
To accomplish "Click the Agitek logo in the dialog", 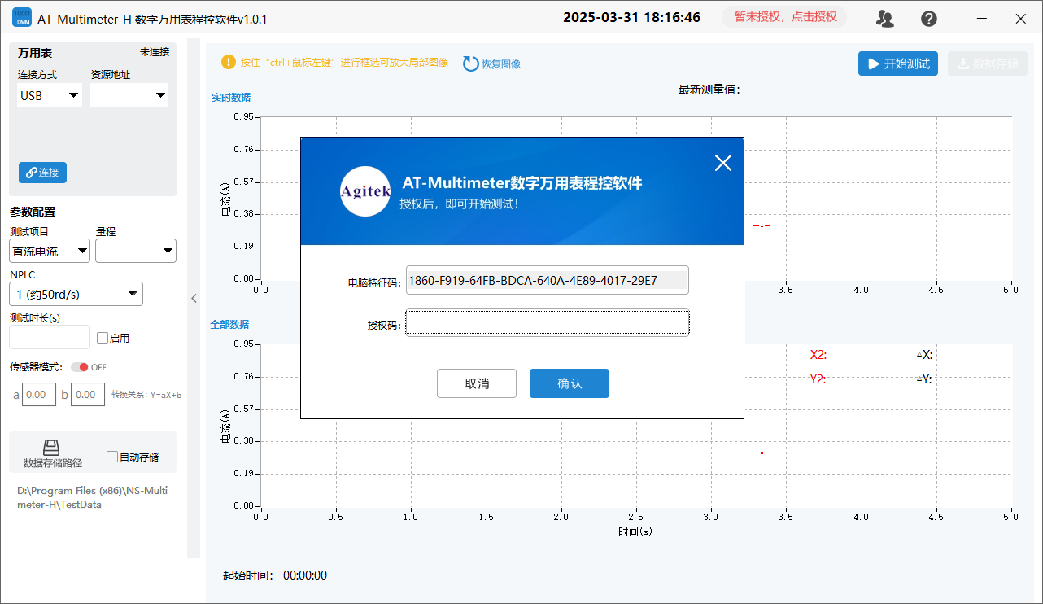I will tap(365, 191).
